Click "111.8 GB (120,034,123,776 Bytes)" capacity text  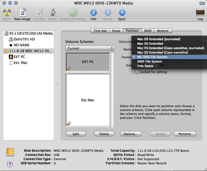[x=163, y=151]
